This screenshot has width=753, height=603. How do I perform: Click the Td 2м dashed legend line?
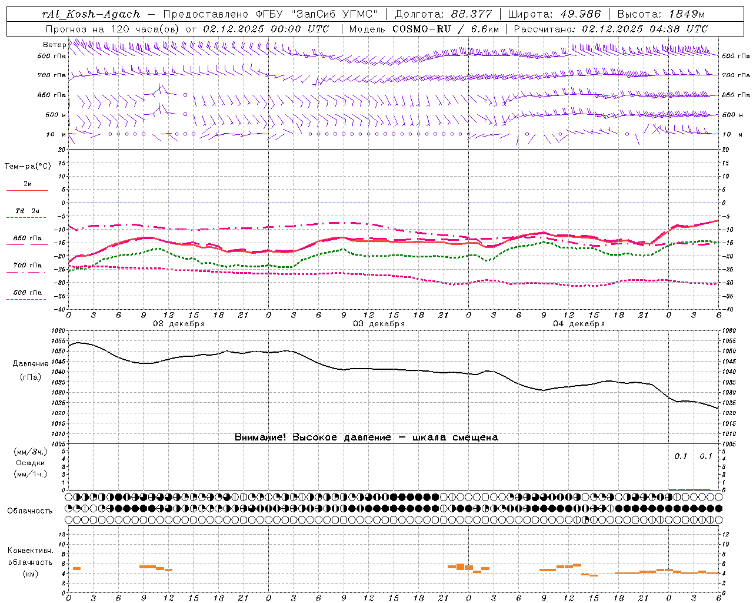pyautogui.click(x=26, y=218)
